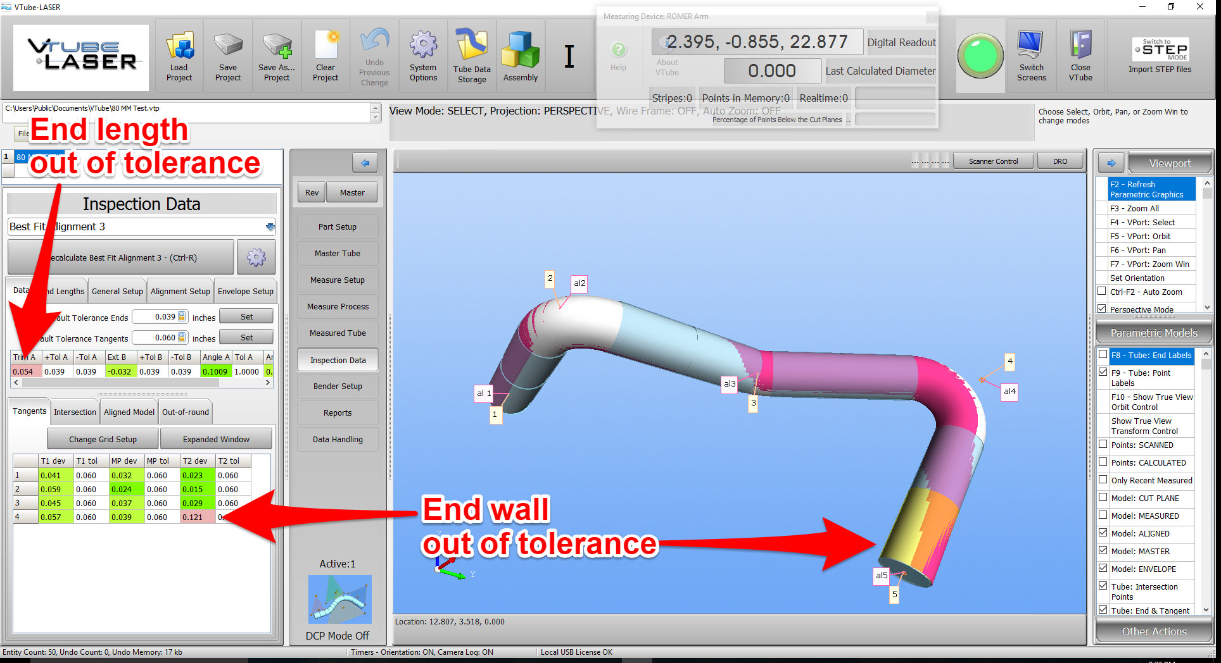Screen dimensions: 1221x663
Task: Expand the Best Fit Alignment dropdown
Action: pyautogui.click(x=270, y=226)
